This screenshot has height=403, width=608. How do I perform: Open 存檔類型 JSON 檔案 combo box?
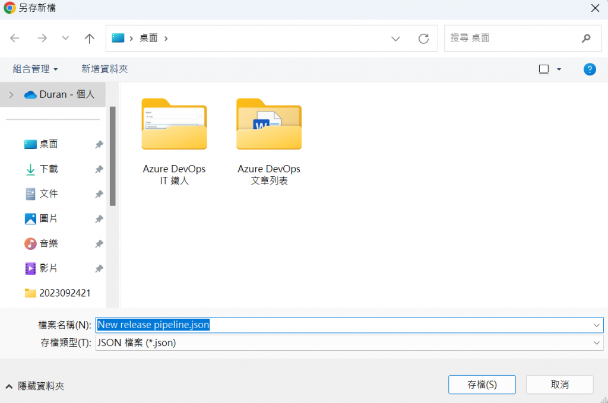[349, 343]
